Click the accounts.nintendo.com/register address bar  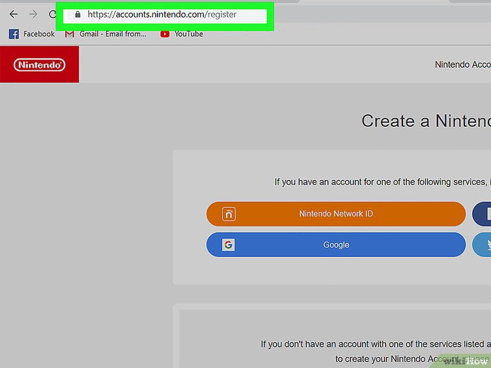click(165, 15)
